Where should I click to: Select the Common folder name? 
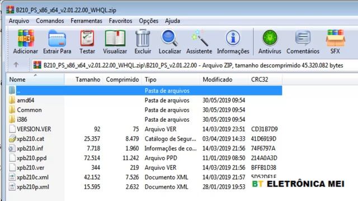tap(29, 110)
